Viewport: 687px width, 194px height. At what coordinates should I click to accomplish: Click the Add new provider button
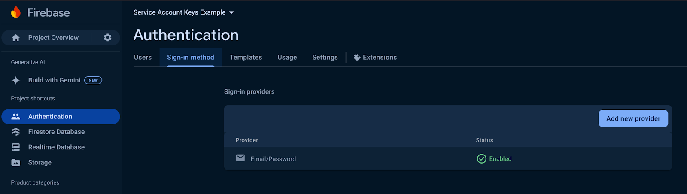pos(633,118)
